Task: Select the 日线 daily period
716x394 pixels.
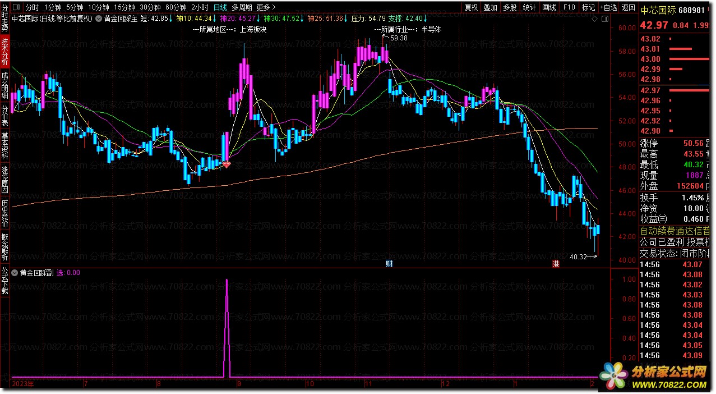Action: pyautogui.click(x=220, y=7)
